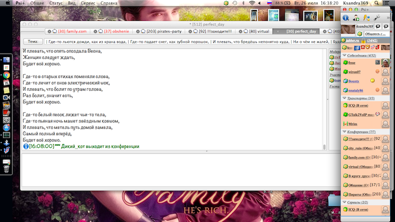This screenshot has width=395, height=222.
Task: Open the Вид menu
Action: [x=72, y=3]
